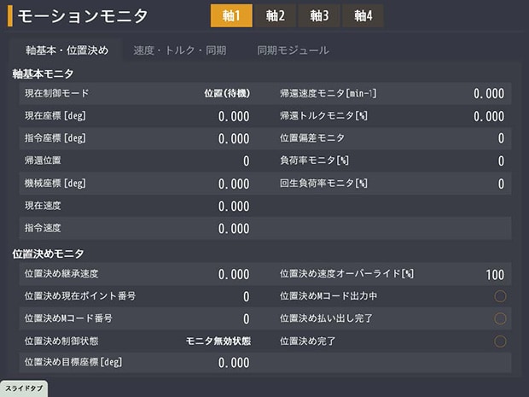Switch to the 軸3 axis tab
This screenshot has width=529, height=397.
tap(319, 16)
